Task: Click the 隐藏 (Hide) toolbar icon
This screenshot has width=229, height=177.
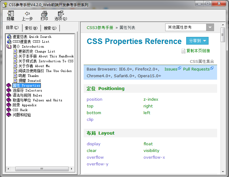Action: [x=10, y=13]
